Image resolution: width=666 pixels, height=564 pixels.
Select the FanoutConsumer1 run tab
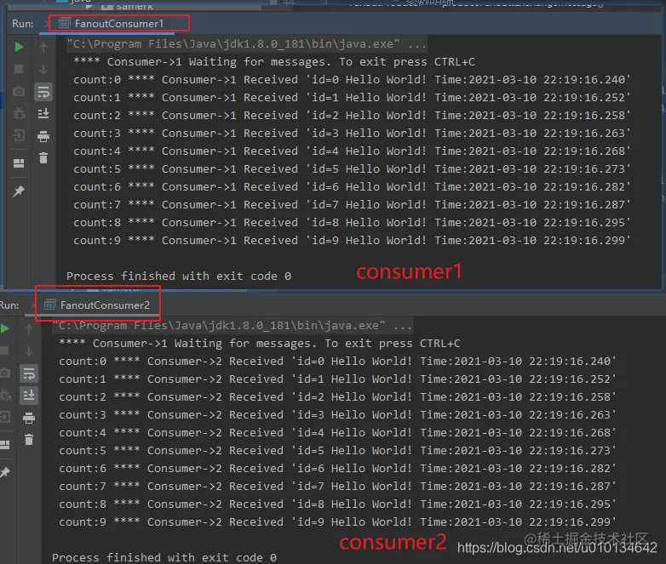[112, 24]
